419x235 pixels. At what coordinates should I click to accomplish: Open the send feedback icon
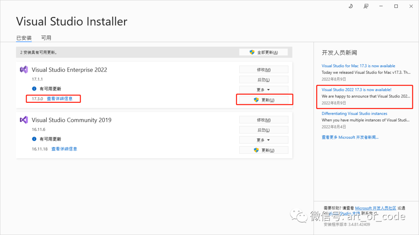(366, 6)
